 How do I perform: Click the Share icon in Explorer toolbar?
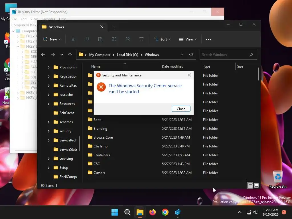click(128, 39)
